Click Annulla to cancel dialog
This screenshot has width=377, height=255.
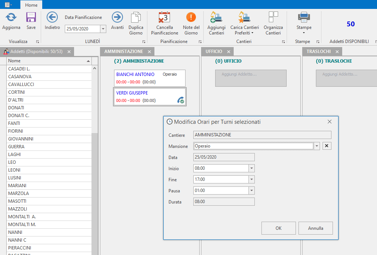(316, 228)
